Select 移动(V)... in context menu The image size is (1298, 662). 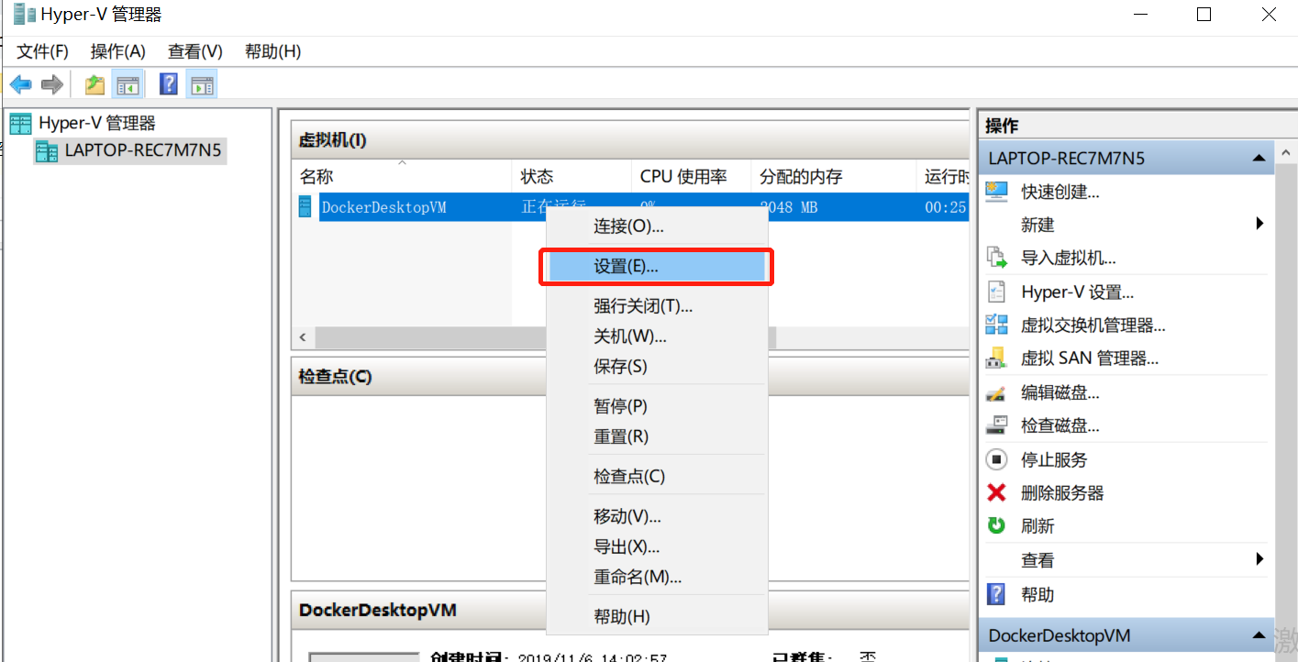(x=657, y=517)
